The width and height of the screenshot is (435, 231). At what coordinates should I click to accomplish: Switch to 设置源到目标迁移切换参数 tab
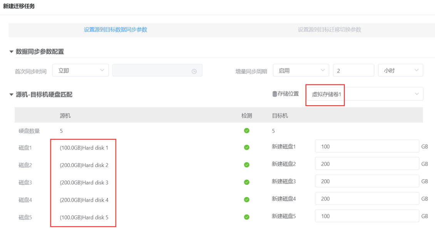(329, 30)
